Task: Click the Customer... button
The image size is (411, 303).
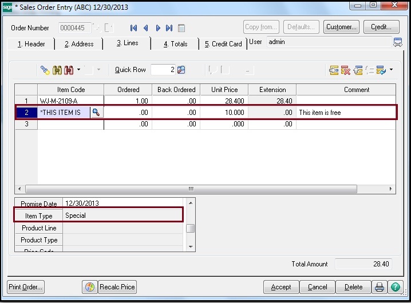Action: (x=341, y=27)
